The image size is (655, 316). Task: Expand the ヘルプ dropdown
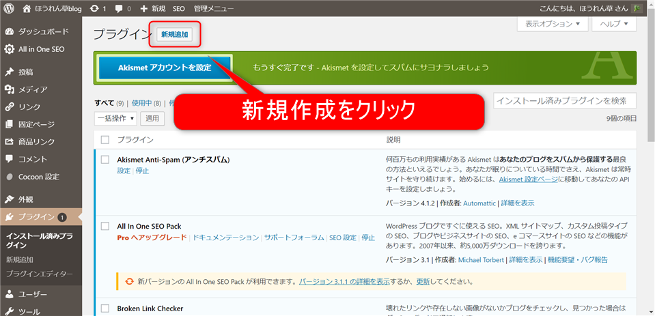click(x=614, y=24)
